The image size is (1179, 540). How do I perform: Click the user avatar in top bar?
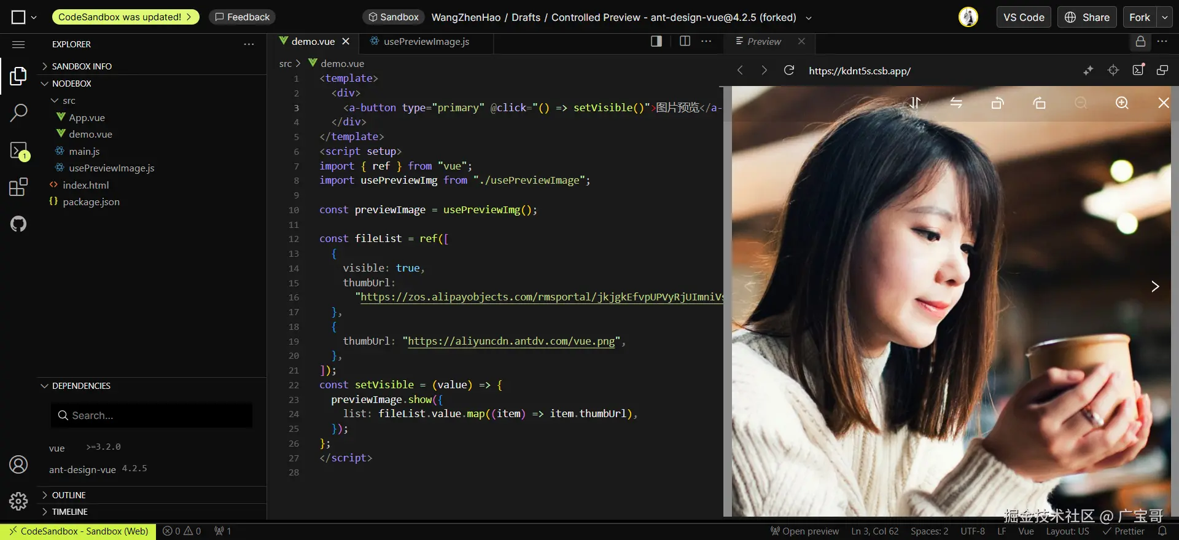coord(968,17)
